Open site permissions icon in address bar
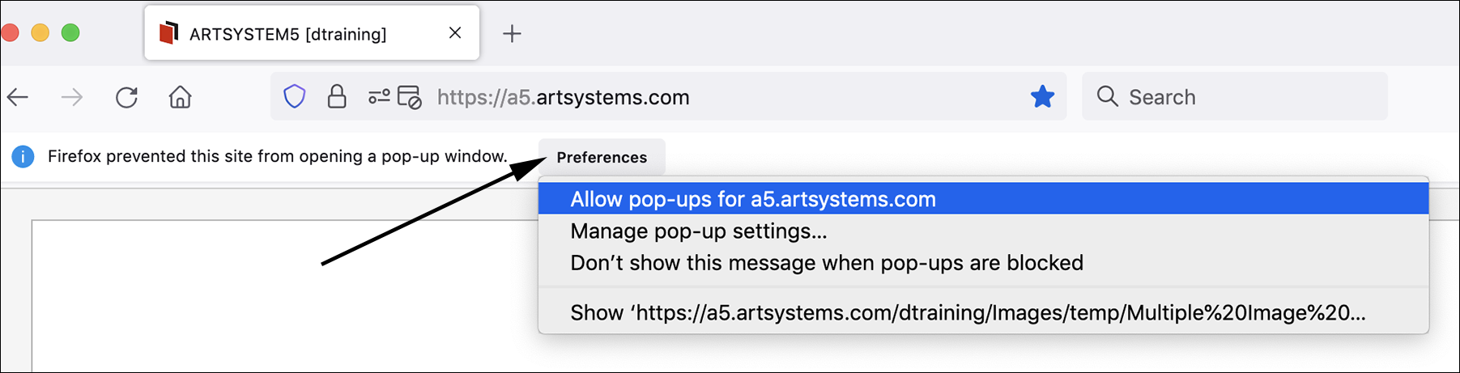This screenshot has width=1460, height=373. (379, 97)
